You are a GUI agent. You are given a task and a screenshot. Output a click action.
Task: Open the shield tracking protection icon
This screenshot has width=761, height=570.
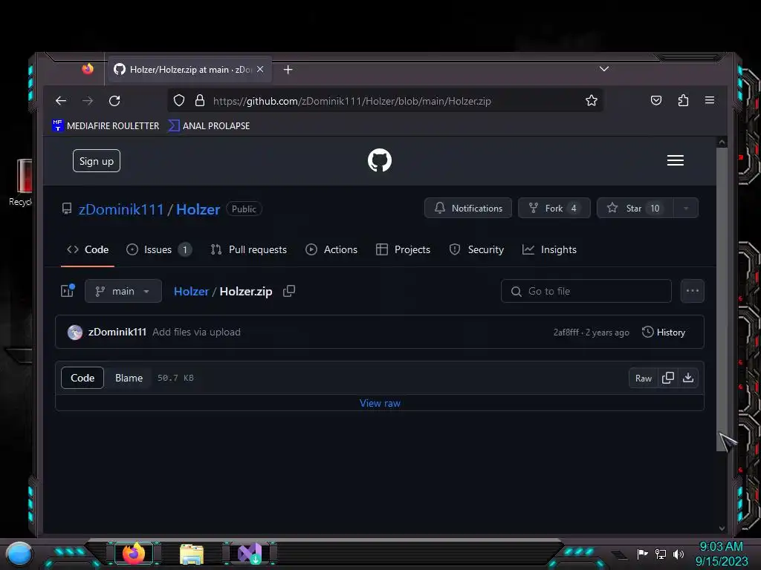(x=179, y=100)
